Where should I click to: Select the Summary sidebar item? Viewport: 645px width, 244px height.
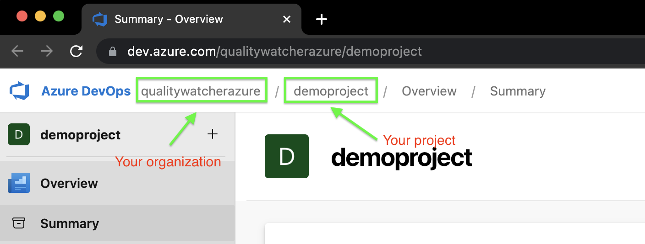pos(117,223)
